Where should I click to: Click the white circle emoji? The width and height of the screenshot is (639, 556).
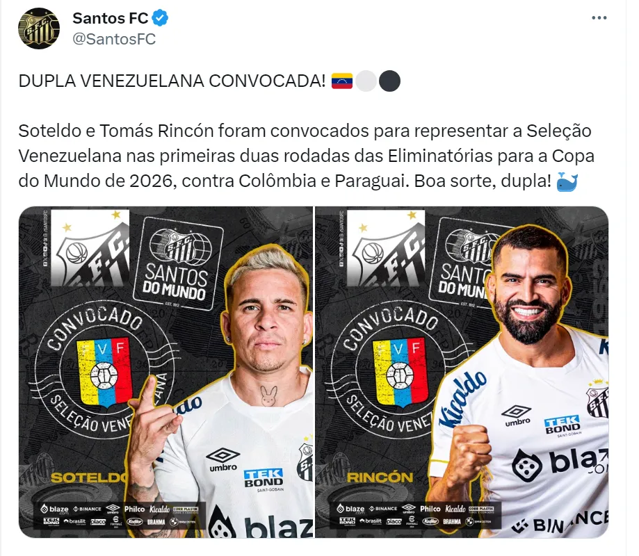pyautogui.click(x=366, y=81)
